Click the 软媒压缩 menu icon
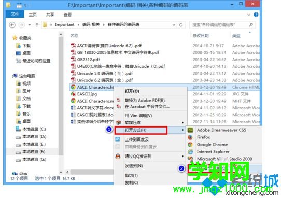The height and width of the screenshot is (198, 281). (x=118, y=123)
